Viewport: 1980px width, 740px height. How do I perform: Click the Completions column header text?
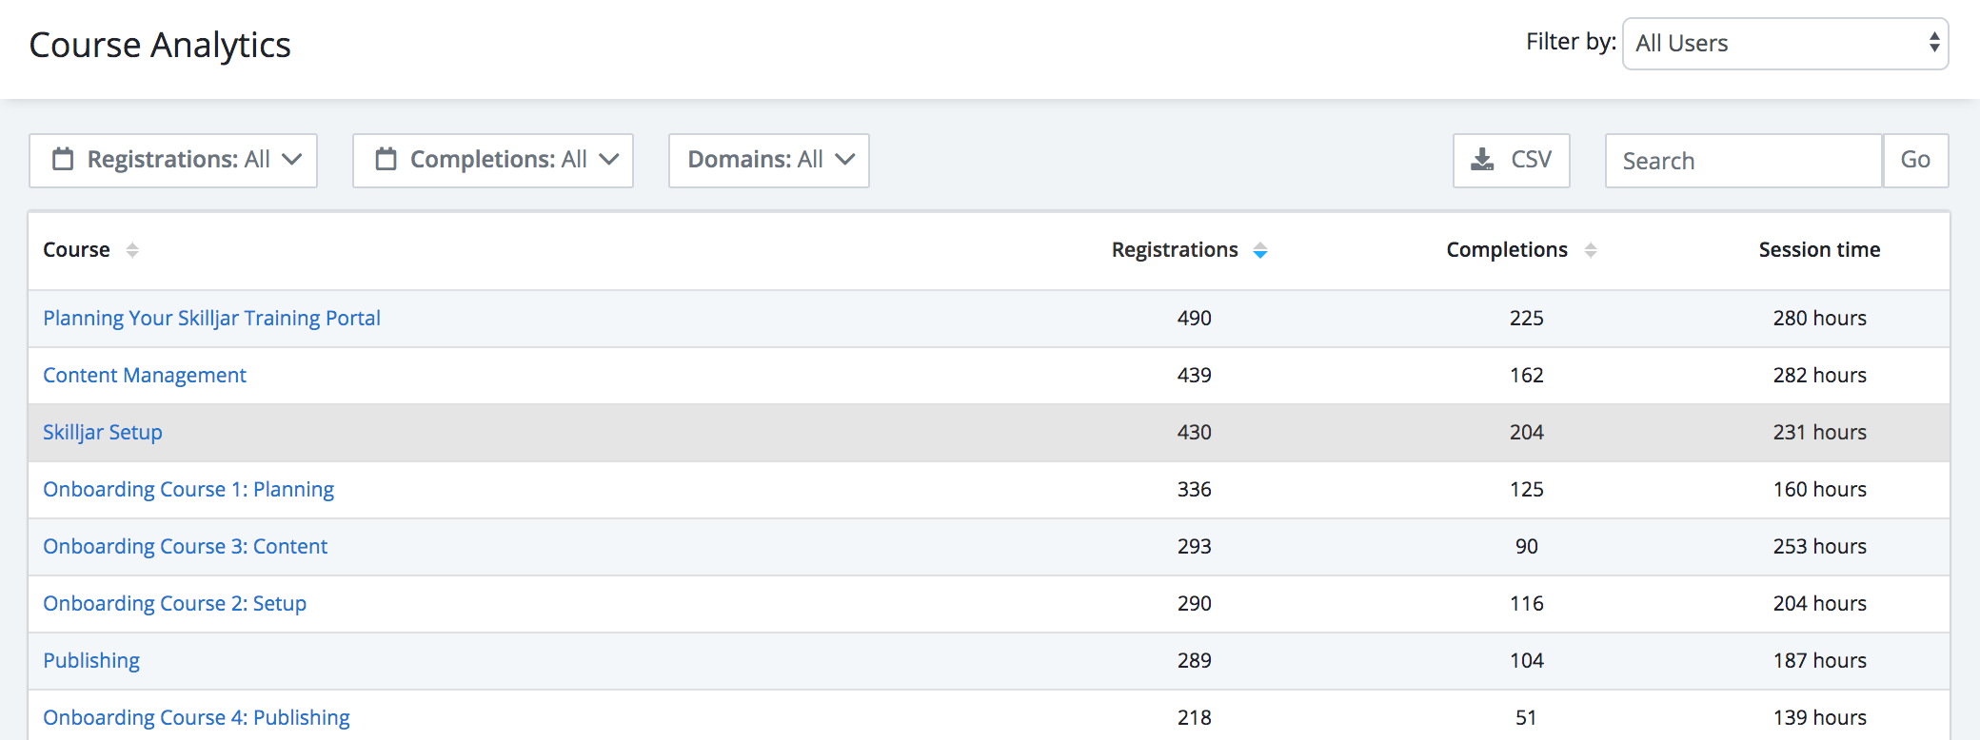1507,249
